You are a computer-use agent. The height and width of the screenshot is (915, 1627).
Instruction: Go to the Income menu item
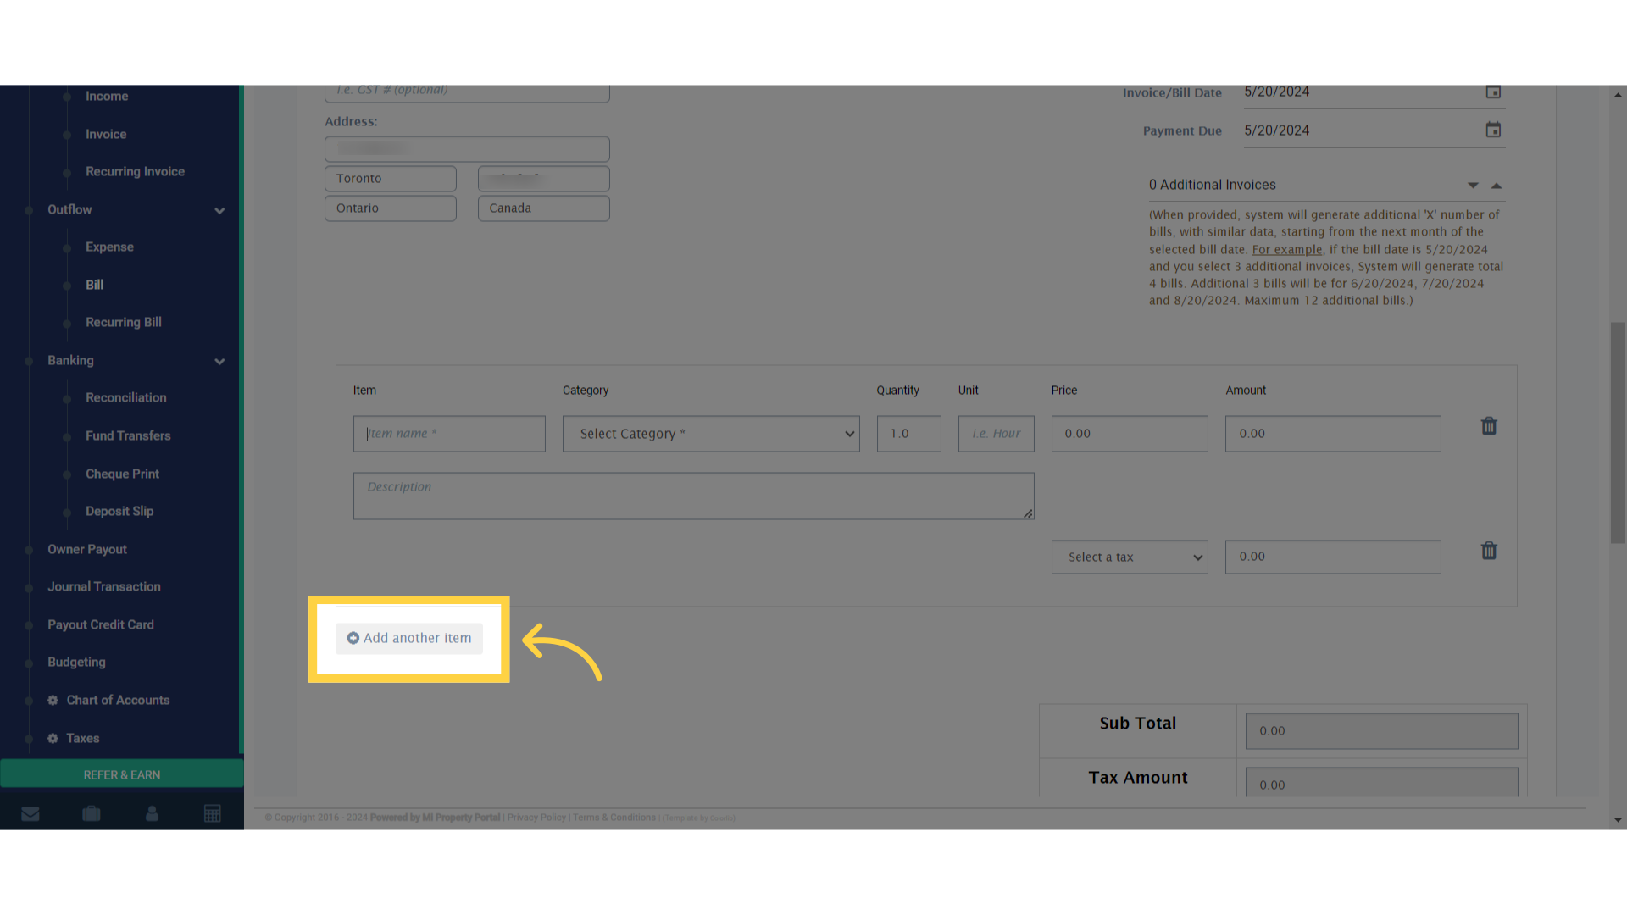point(107,96)
